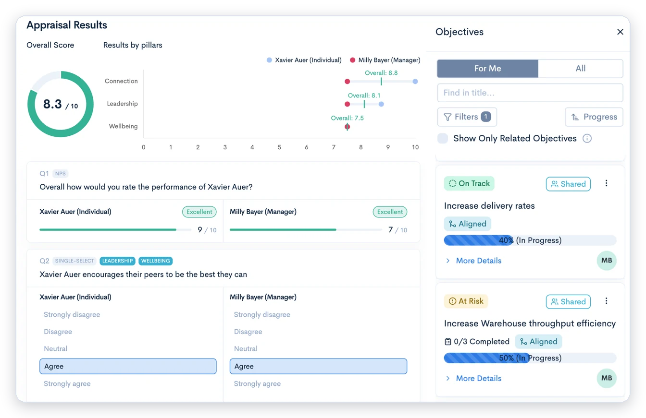Click the WELLBEING pillar tag on Q2
The image size is (646, 418).
156,261
